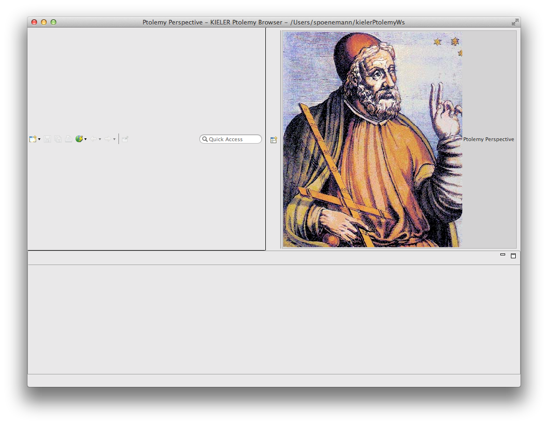
Task: Open the New wizard from the toolbar
Action: 33,139
